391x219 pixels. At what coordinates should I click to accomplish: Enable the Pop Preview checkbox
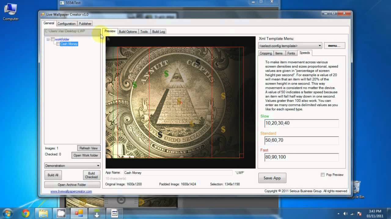(323, 175)
